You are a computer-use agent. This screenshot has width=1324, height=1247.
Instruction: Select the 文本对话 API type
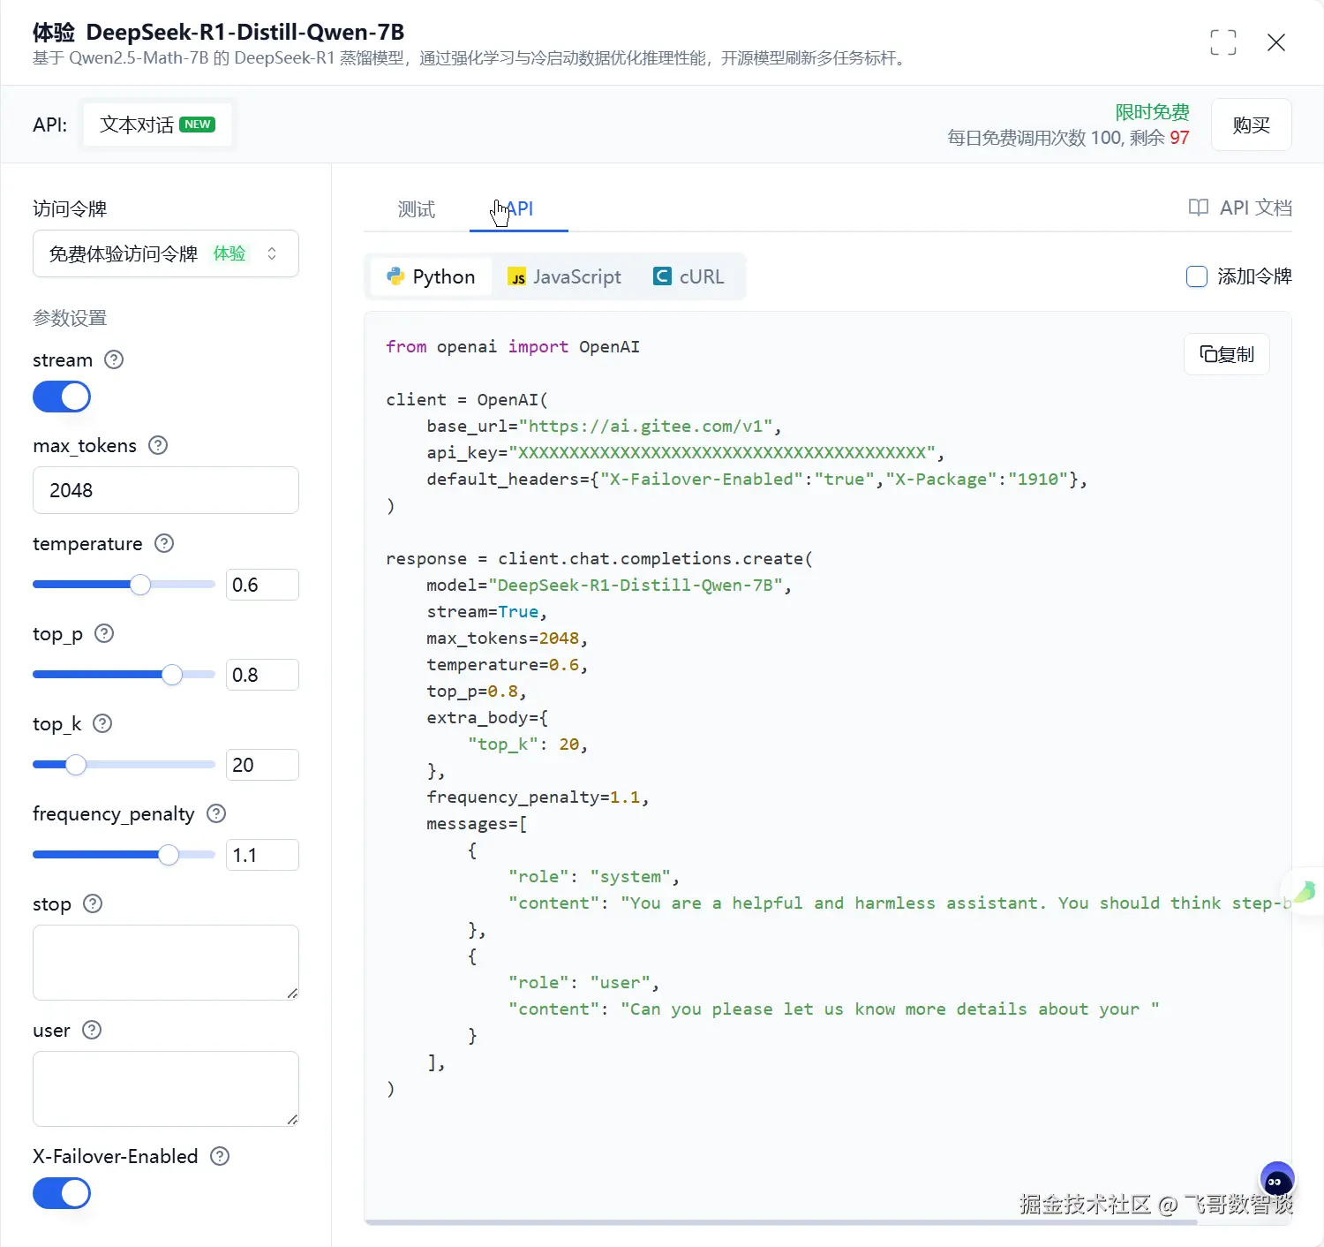pyautogui.click(x=157, y=125)
